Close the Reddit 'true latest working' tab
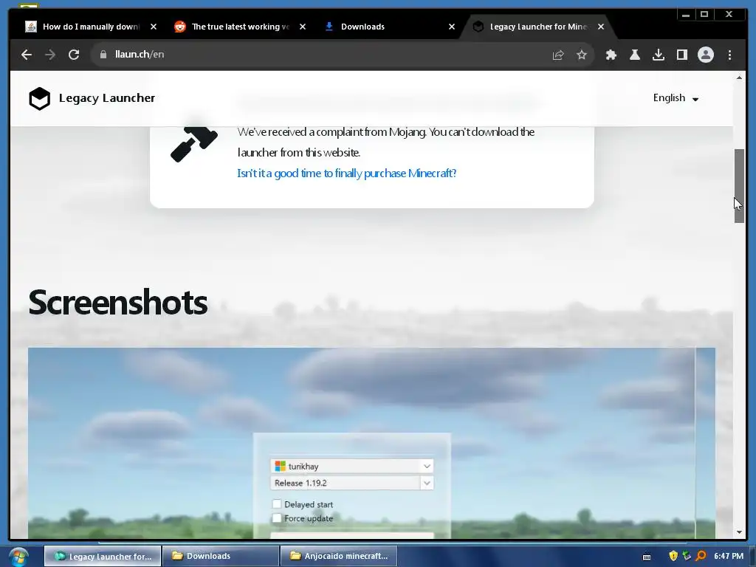Viewport: 756px width, 567px height. (302, 27)
